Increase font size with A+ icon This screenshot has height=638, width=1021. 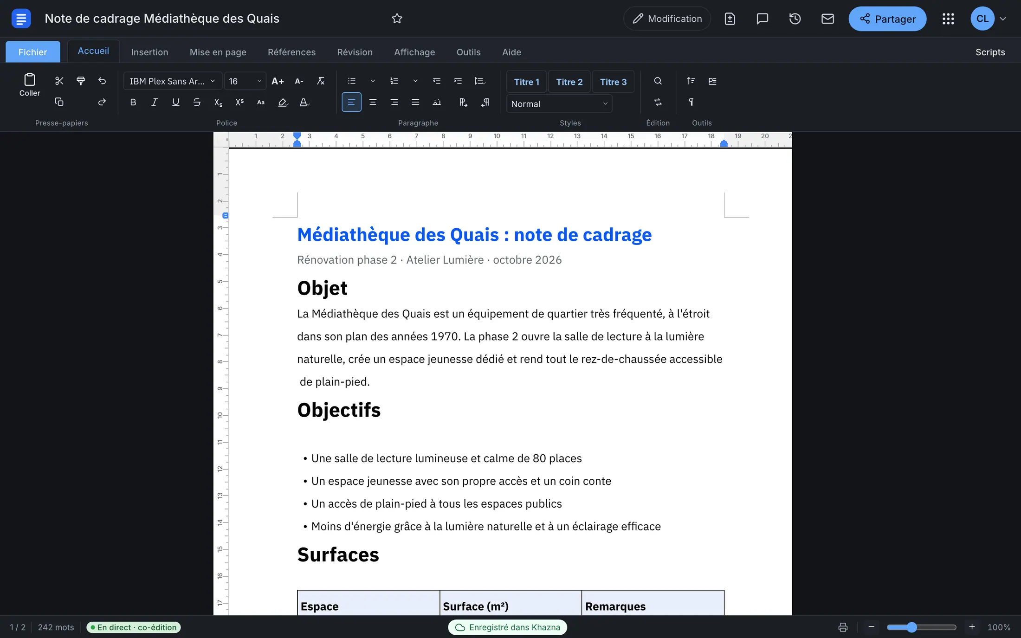278,81
